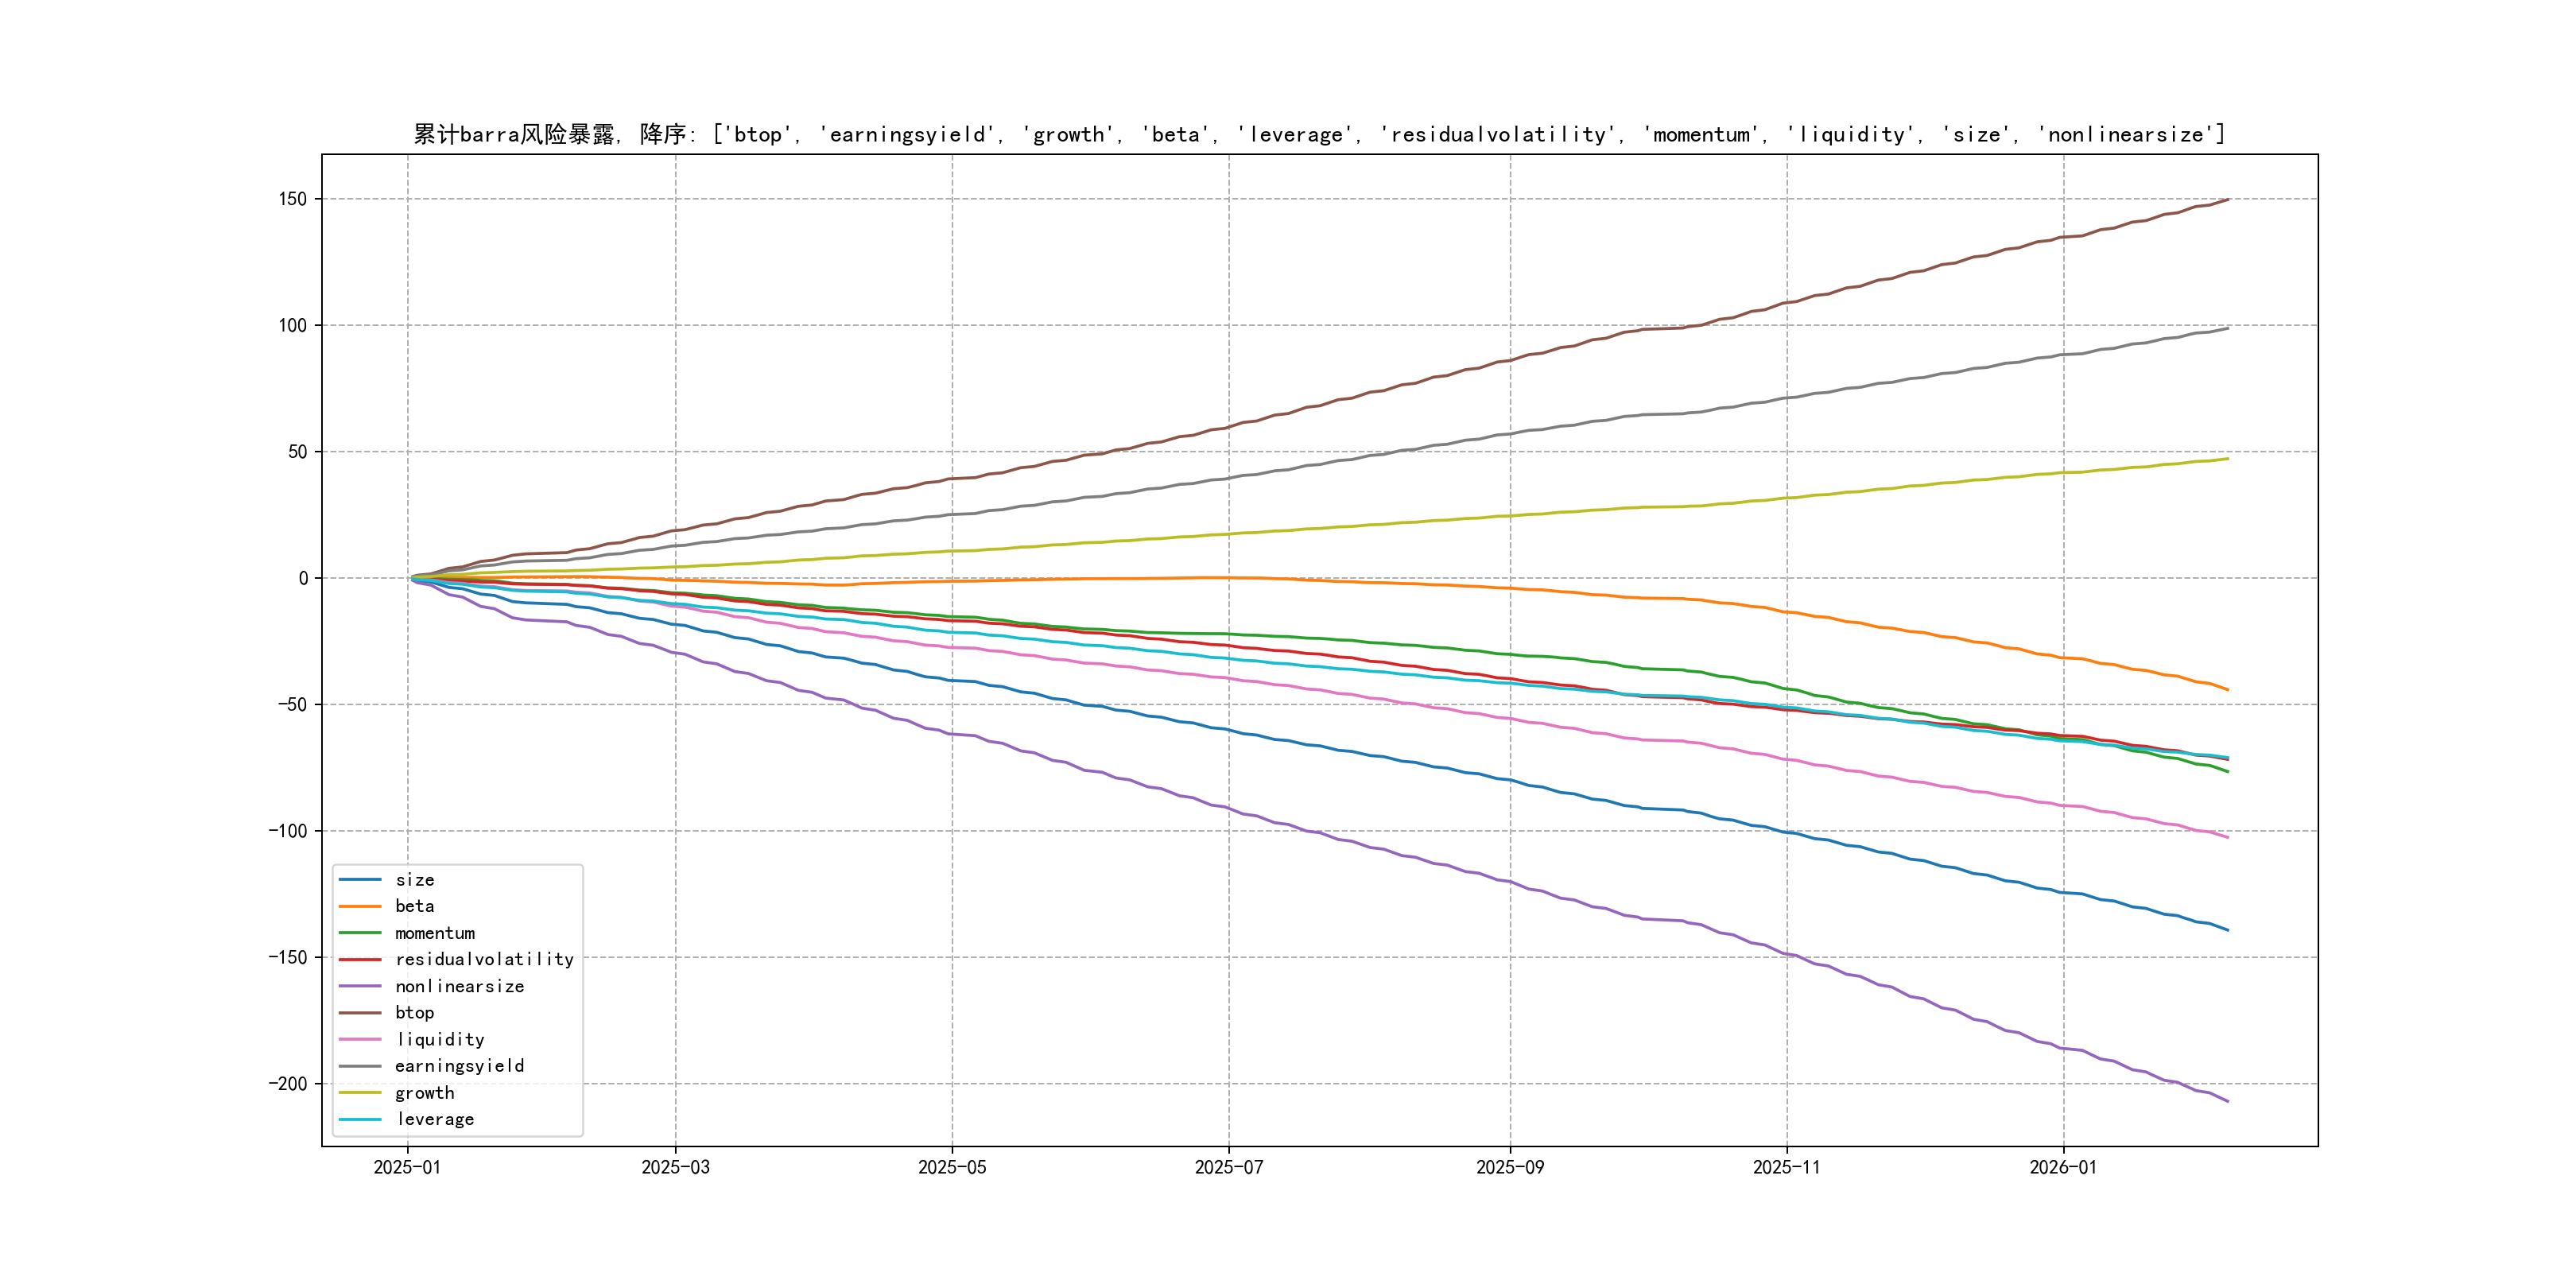Click the growth legend color line
This screenshot has width=2576, height=1288.
tap(360, 1093)
